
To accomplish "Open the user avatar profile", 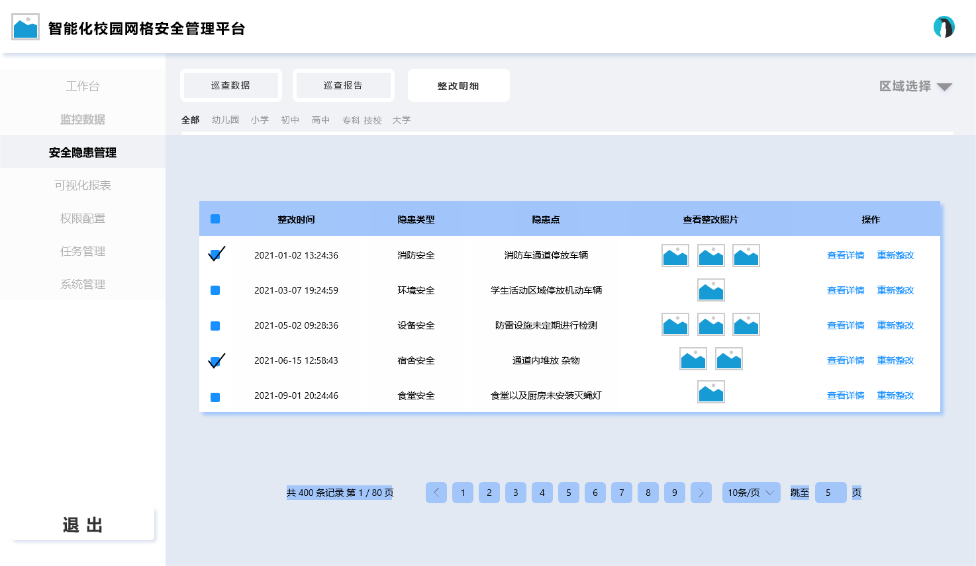I will (x=944, y=27).
